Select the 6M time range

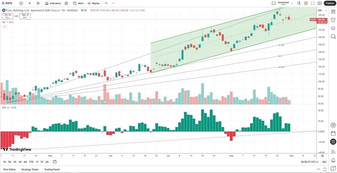pyautogui.click(x=25, y=162)
